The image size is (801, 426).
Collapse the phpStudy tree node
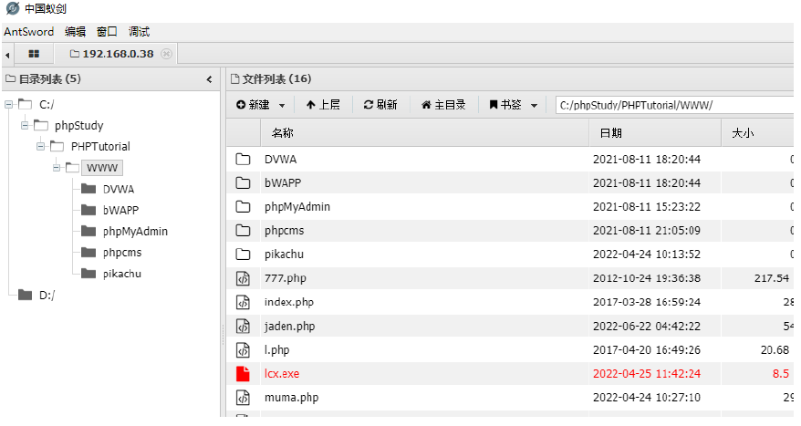(x=25, y=126)
